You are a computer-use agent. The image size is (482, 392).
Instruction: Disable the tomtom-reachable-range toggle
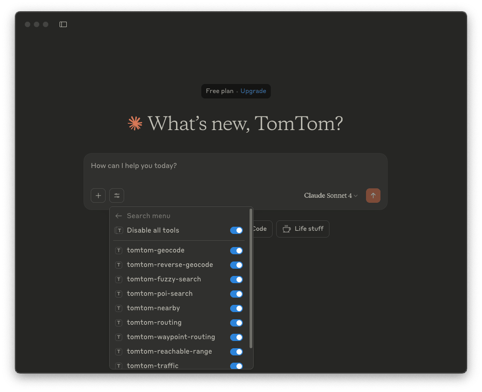pos(236,352)
